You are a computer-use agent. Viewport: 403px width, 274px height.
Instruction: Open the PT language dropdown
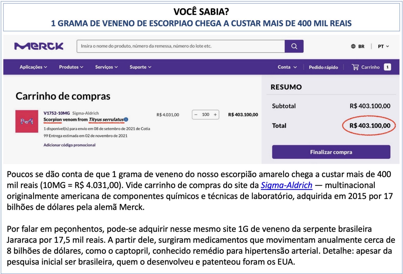coord(383,46)
